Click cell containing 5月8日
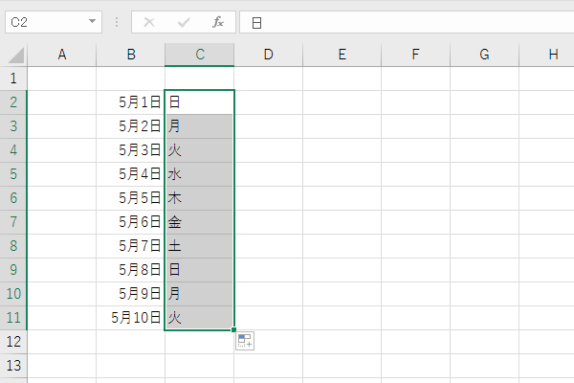574x383 pixels. pos(131,270)
